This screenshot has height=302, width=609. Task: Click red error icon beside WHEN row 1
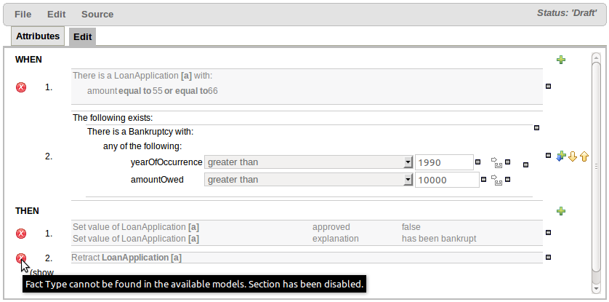point(21,87)
